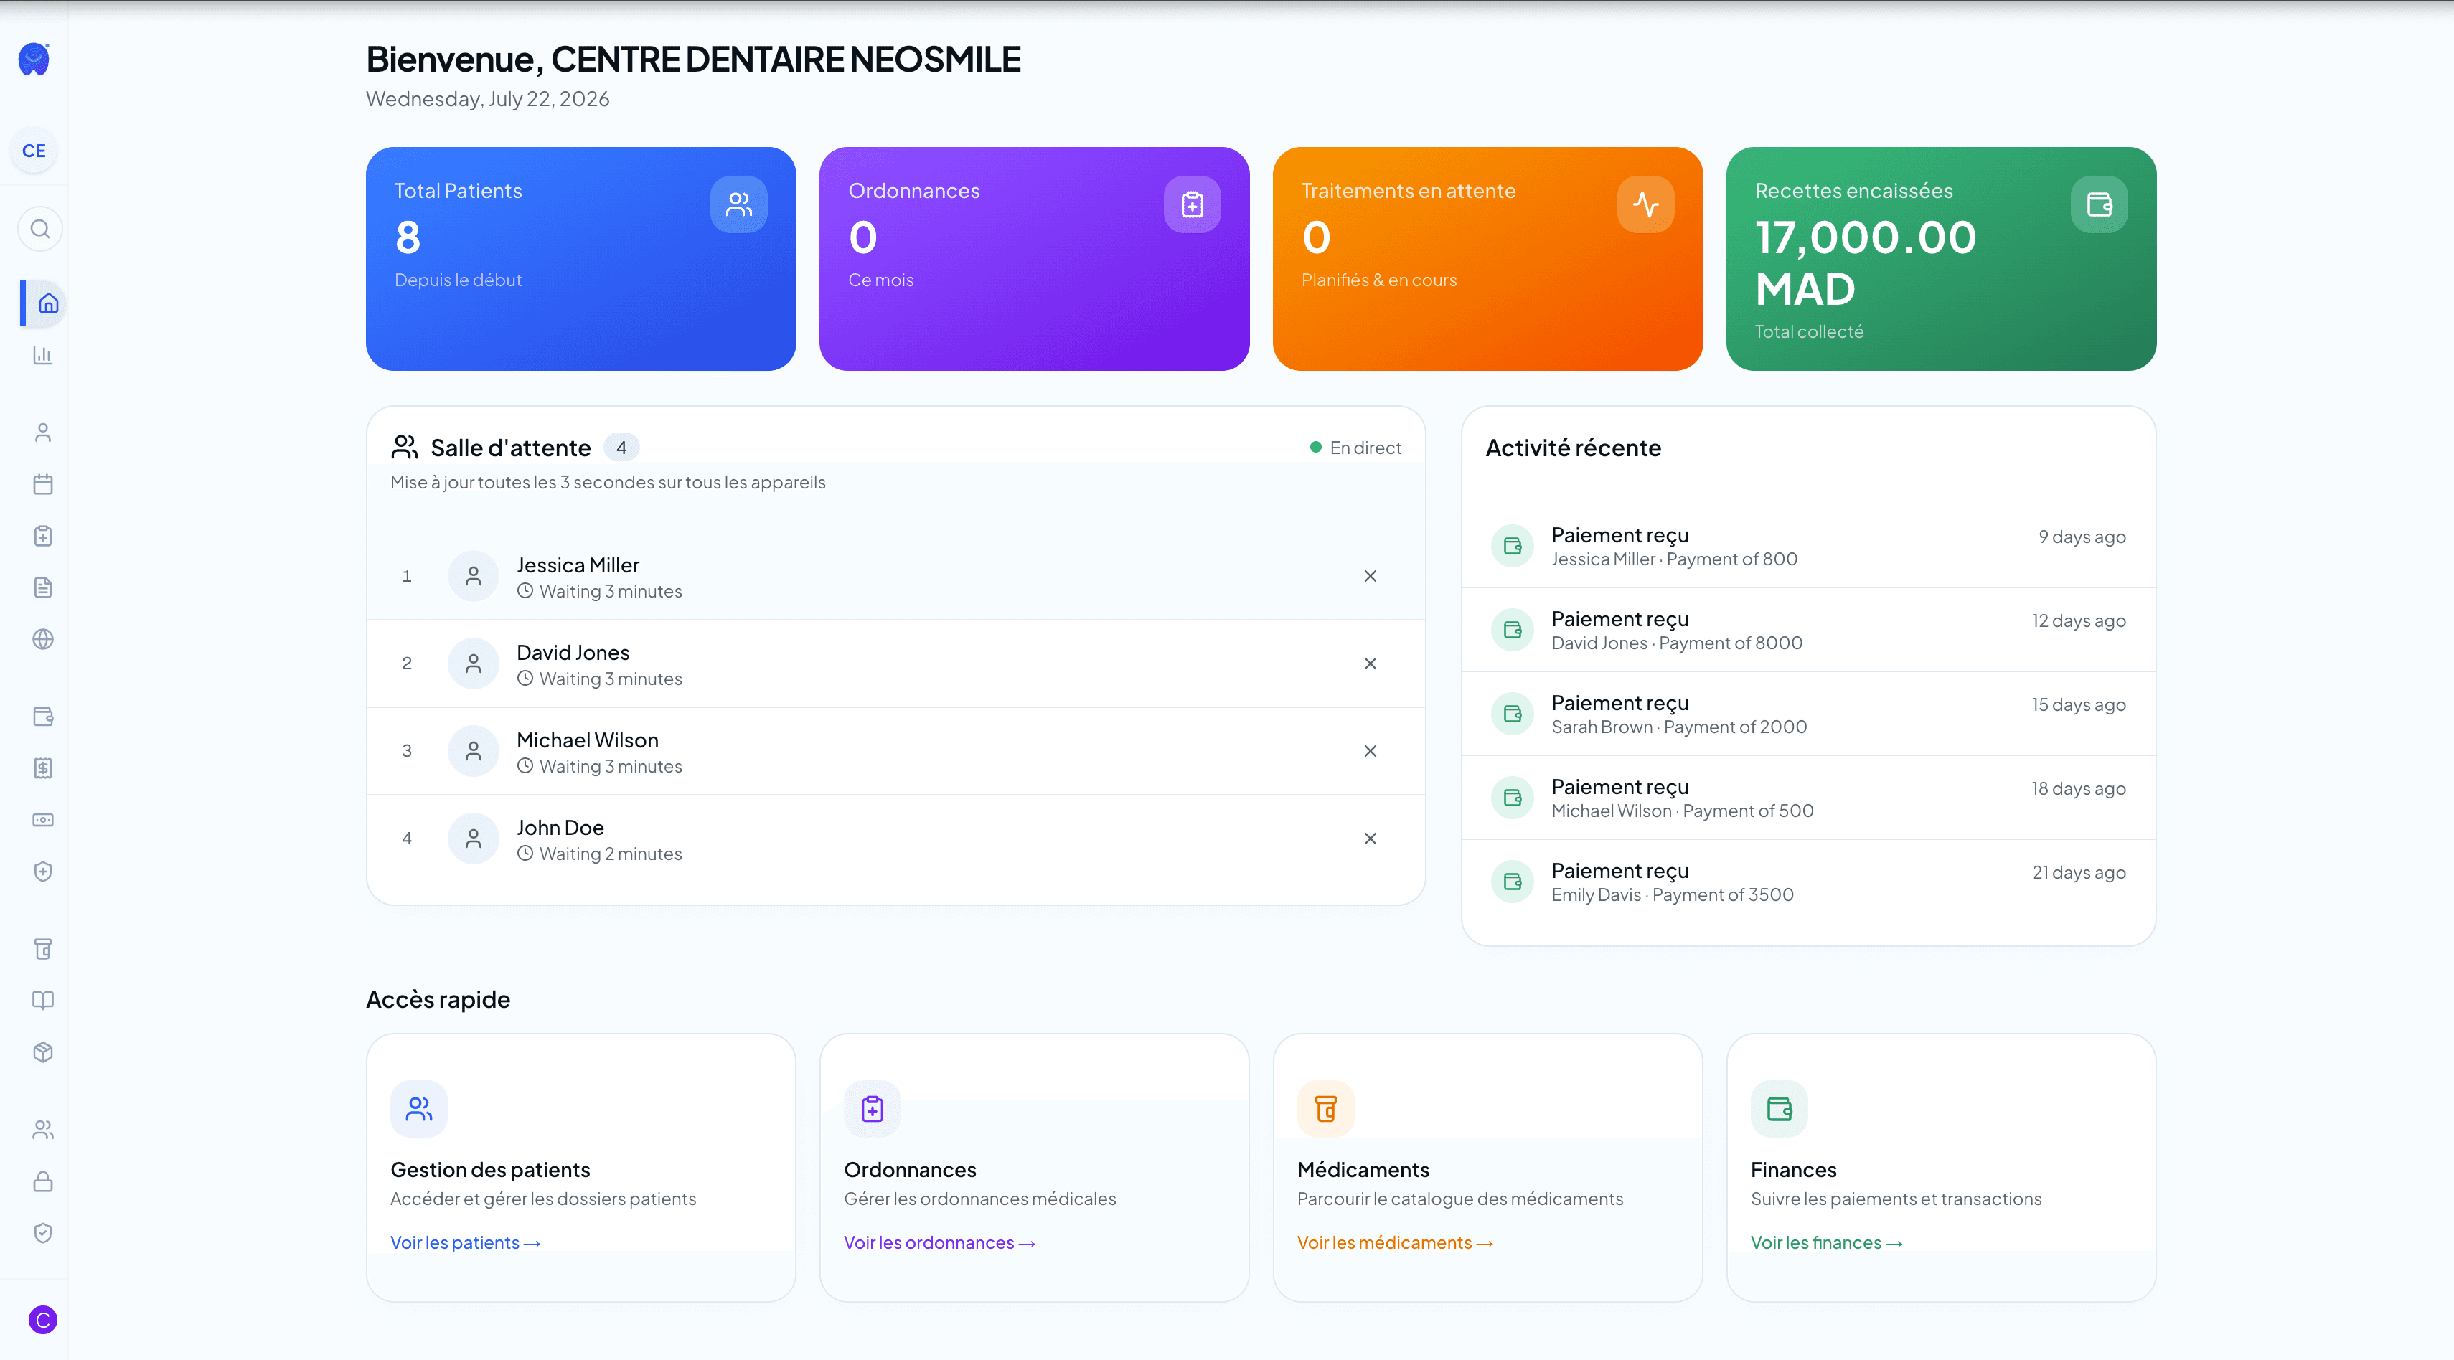Open the package box sidebar icon

43,1052
